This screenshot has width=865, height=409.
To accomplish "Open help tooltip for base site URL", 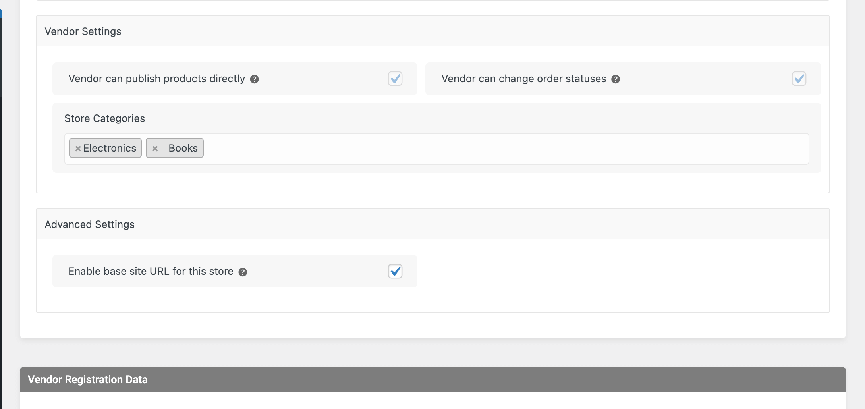I will coord(243,272).
